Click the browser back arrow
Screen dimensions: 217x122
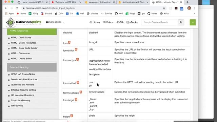click(6, 8)
